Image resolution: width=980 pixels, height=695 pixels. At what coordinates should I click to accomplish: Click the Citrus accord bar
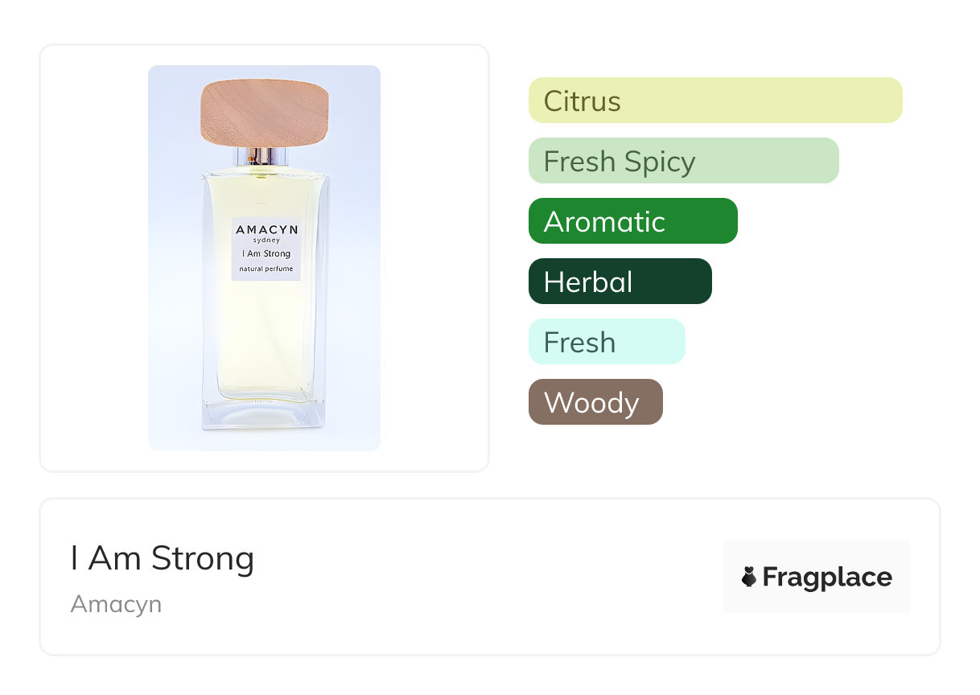[x=714, y=101]
